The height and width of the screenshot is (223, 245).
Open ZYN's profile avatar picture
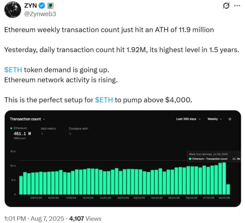[13, 10]
